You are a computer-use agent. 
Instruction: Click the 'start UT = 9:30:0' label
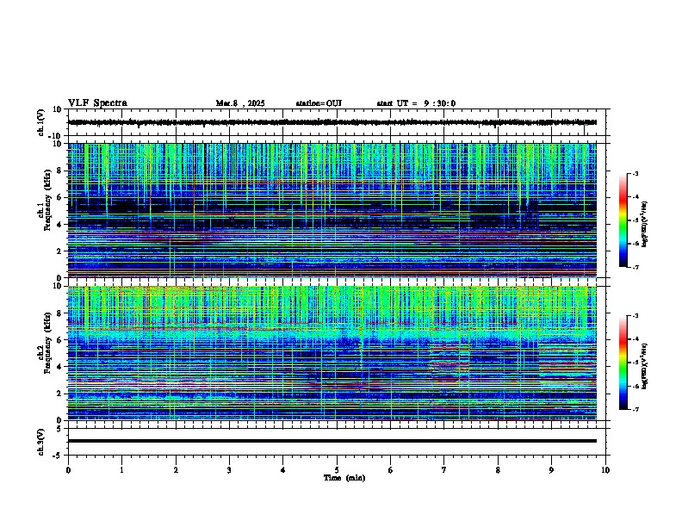point(416,103)
